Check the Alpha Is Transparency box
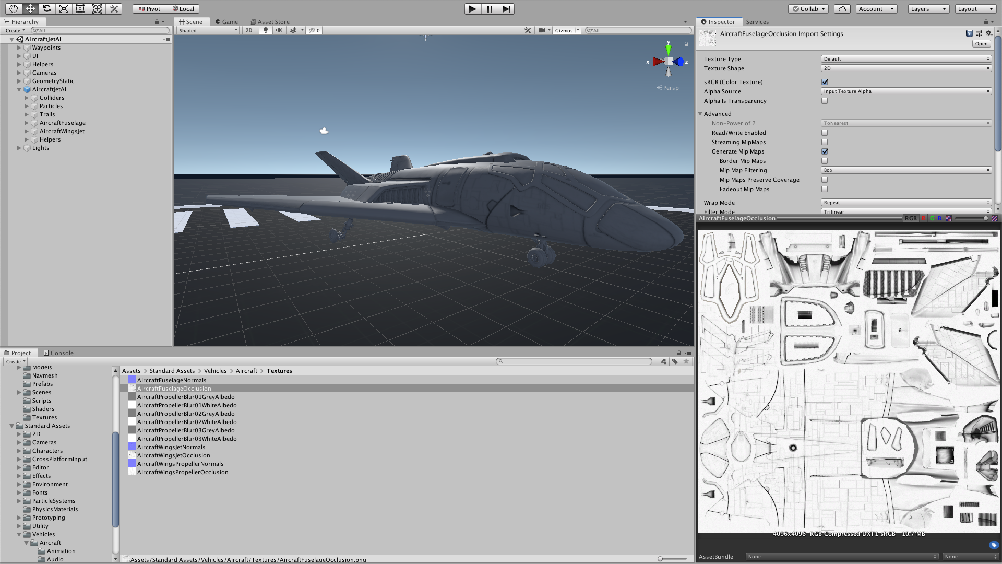Viewport: 1002px width, 564px height. click(825, 101)
